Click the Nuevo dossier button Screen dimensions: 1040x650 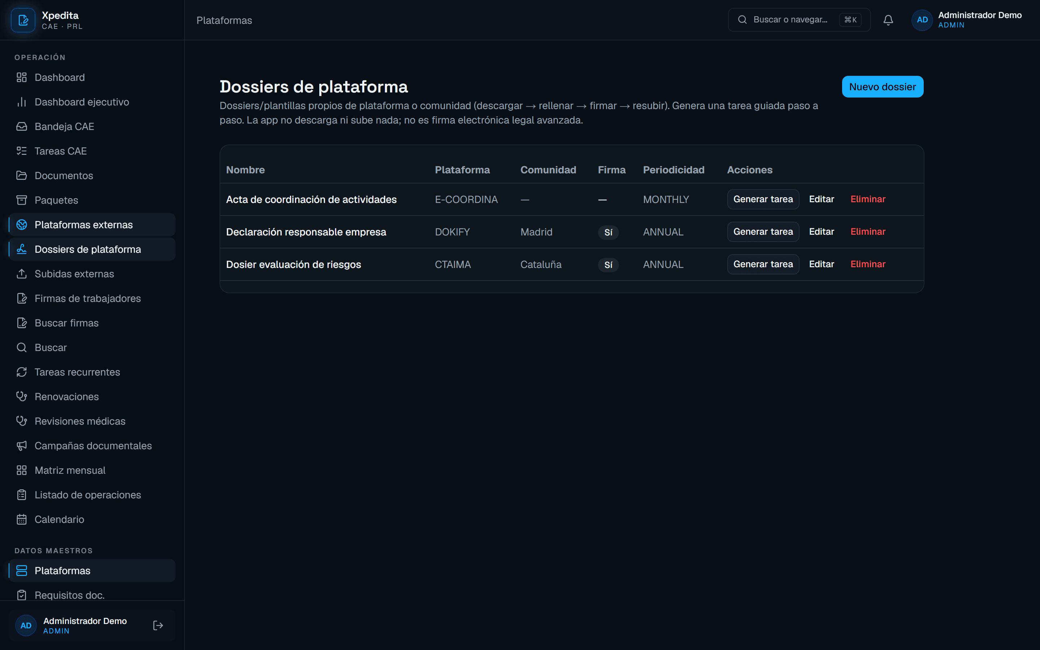[x=882, y=87]
